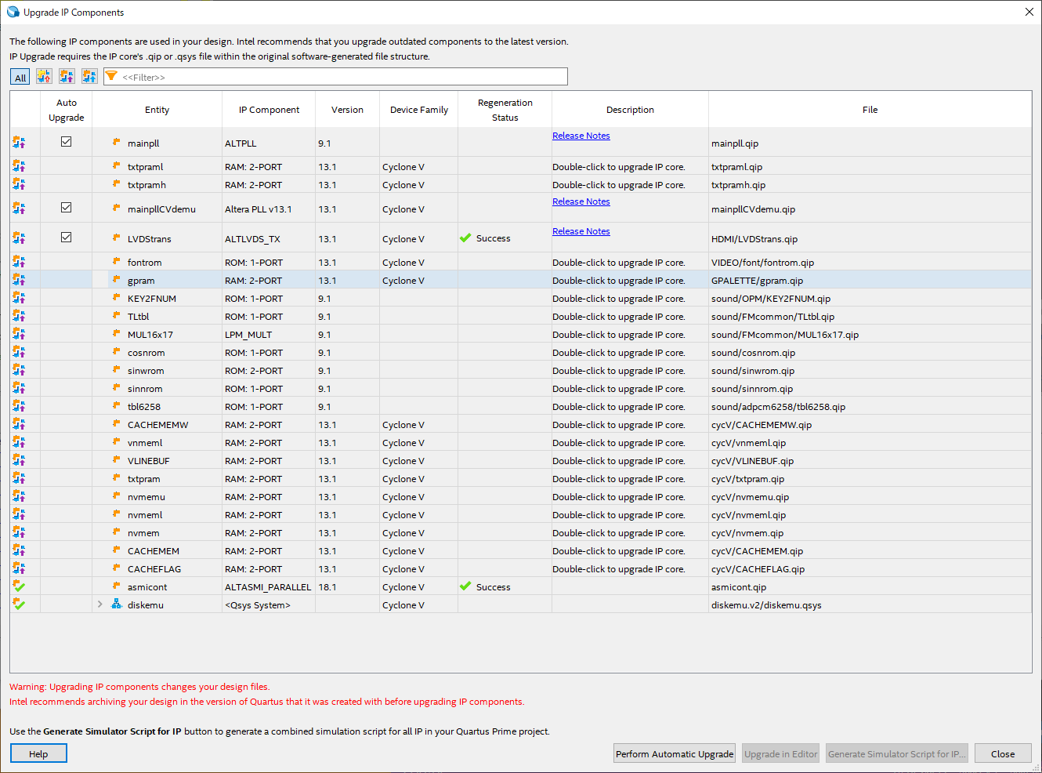Screen dimensions: 1042x773
Task: Click the orange funnel filter icon
Action: coord(111,76)
